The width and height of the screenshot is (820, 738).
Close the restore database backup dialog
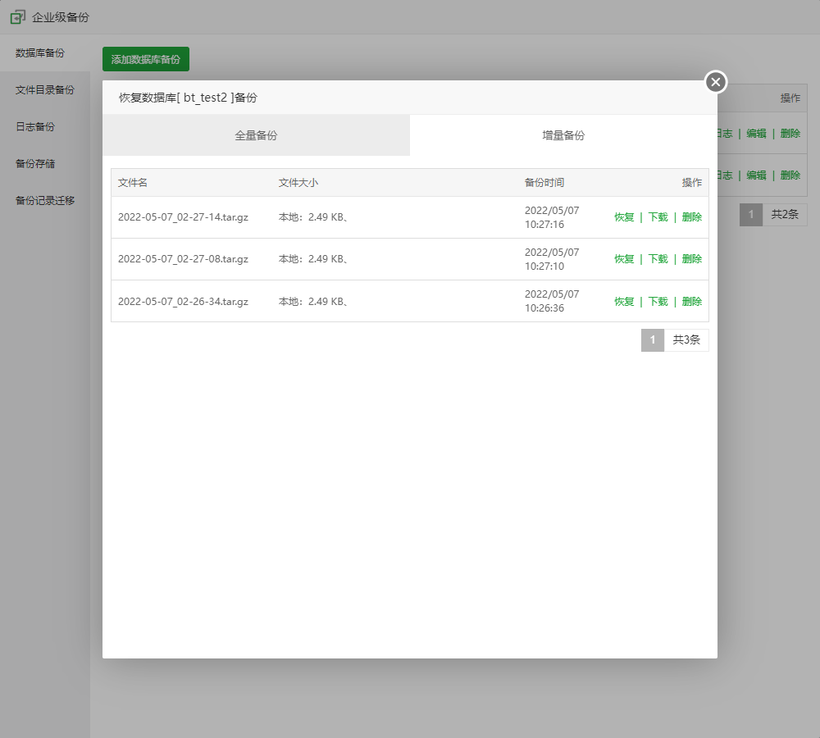[x=716, y=82]
